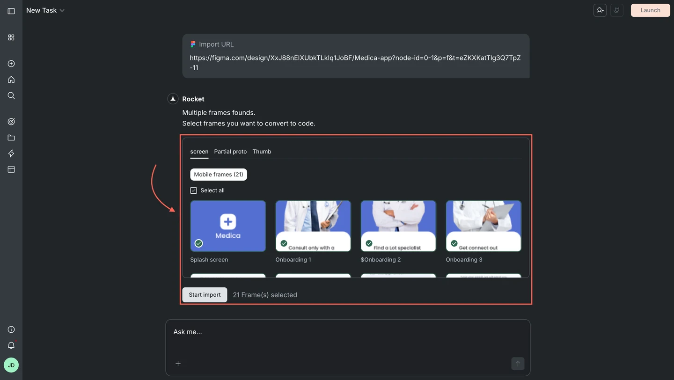Open the layout panel icon in sidebar
674x380 pixels.
coord(11,169)
